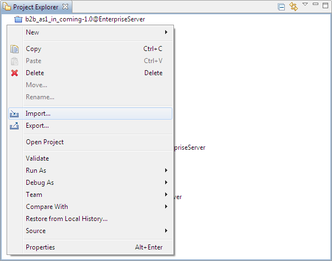
Task: Click the Export icon in menu
Action: point(15,126)
